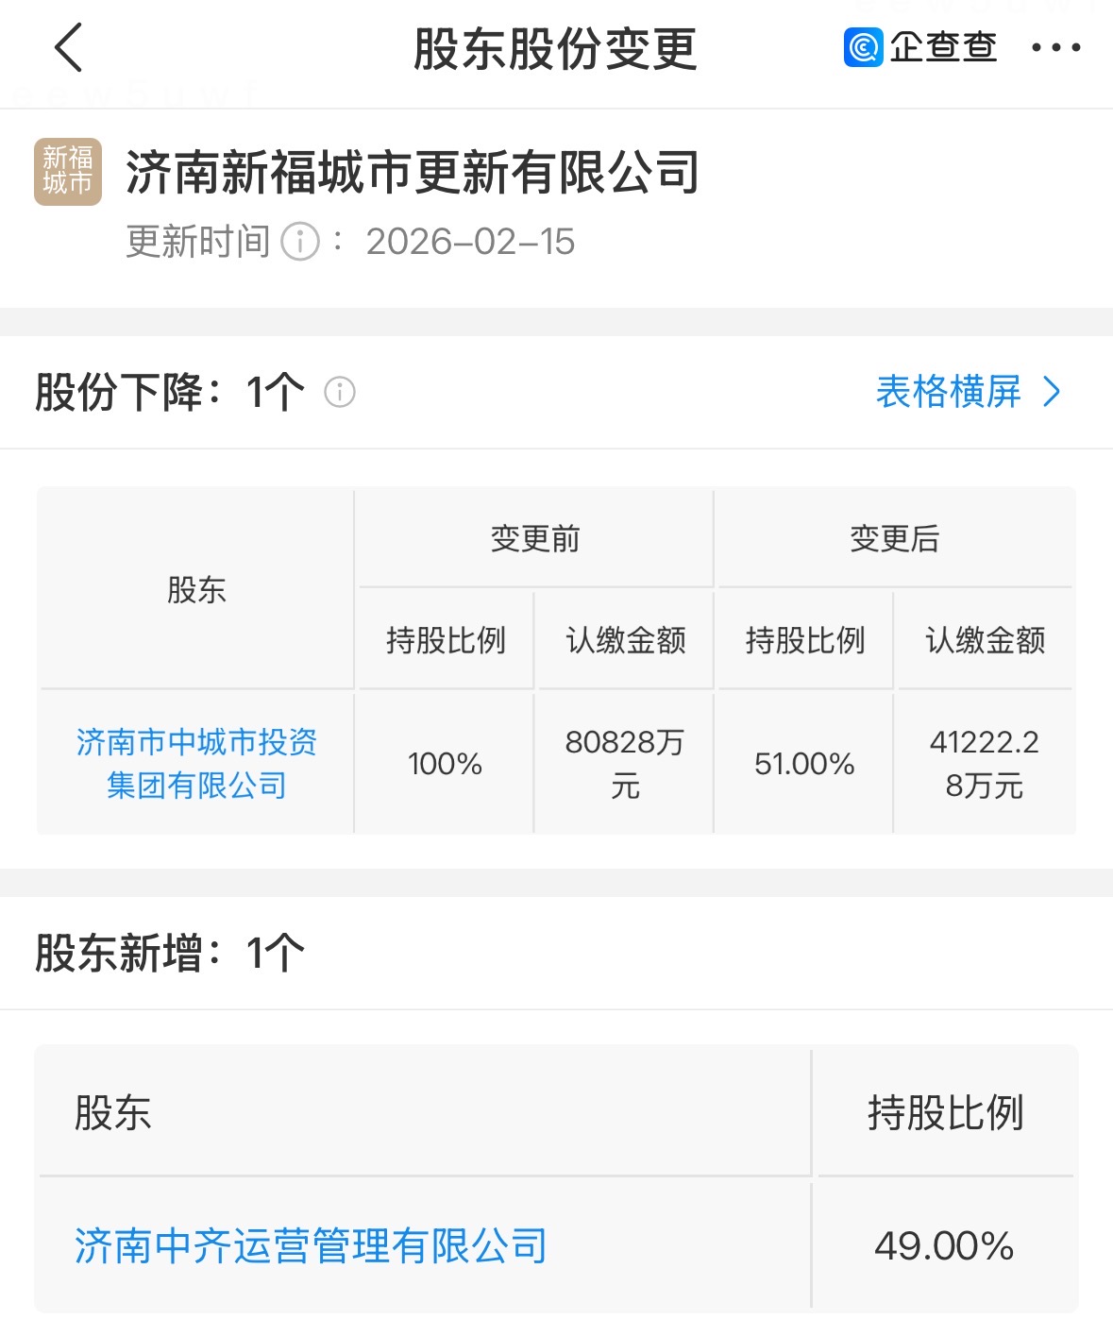The width and height of the screenshot is (1113, 1336).
Task: Tap the chevron arrow after 表格横屏
Action: pos(1053,392)
